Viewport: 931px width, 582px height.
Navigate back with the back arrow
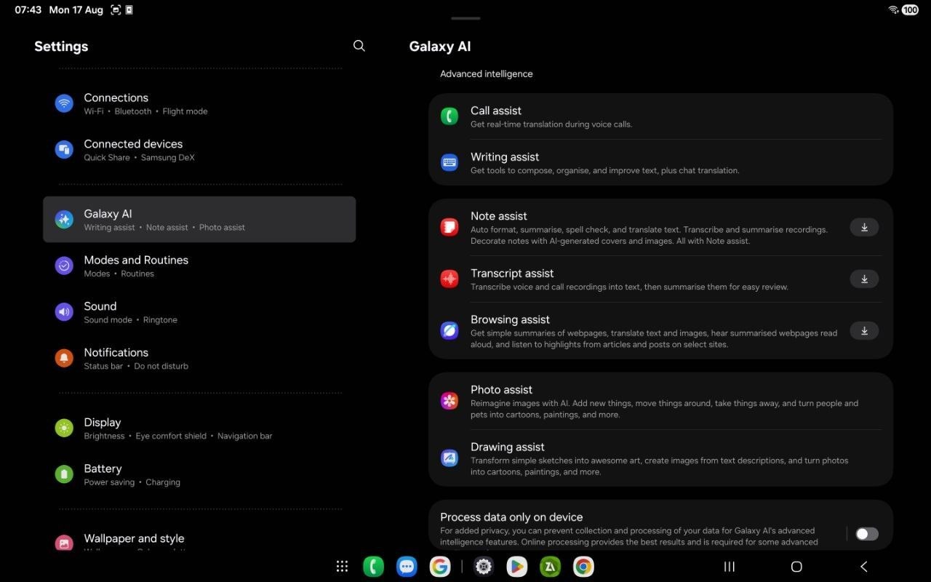click(863, 566)
